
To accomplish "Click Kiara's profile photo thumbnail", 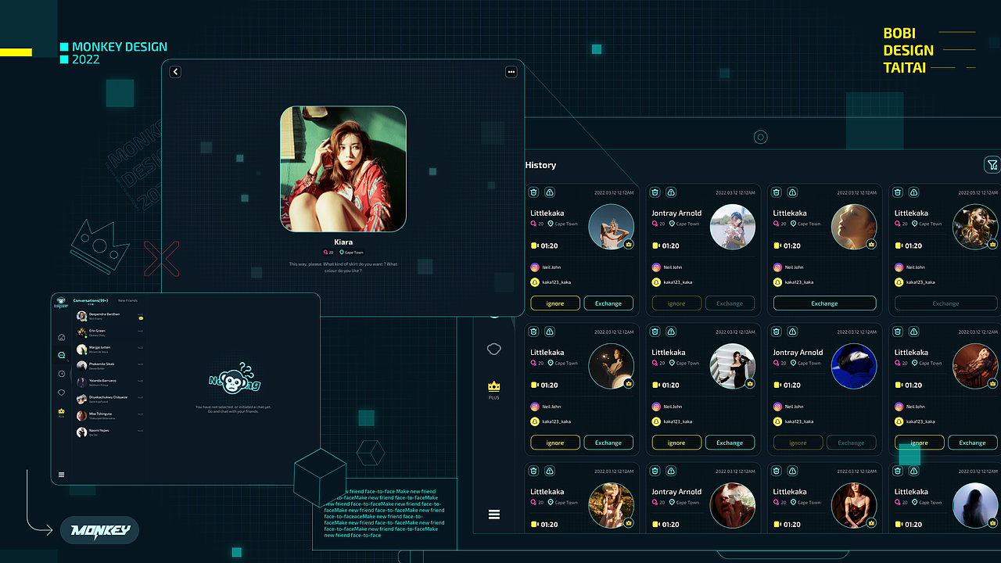I will tap(343, 169).
